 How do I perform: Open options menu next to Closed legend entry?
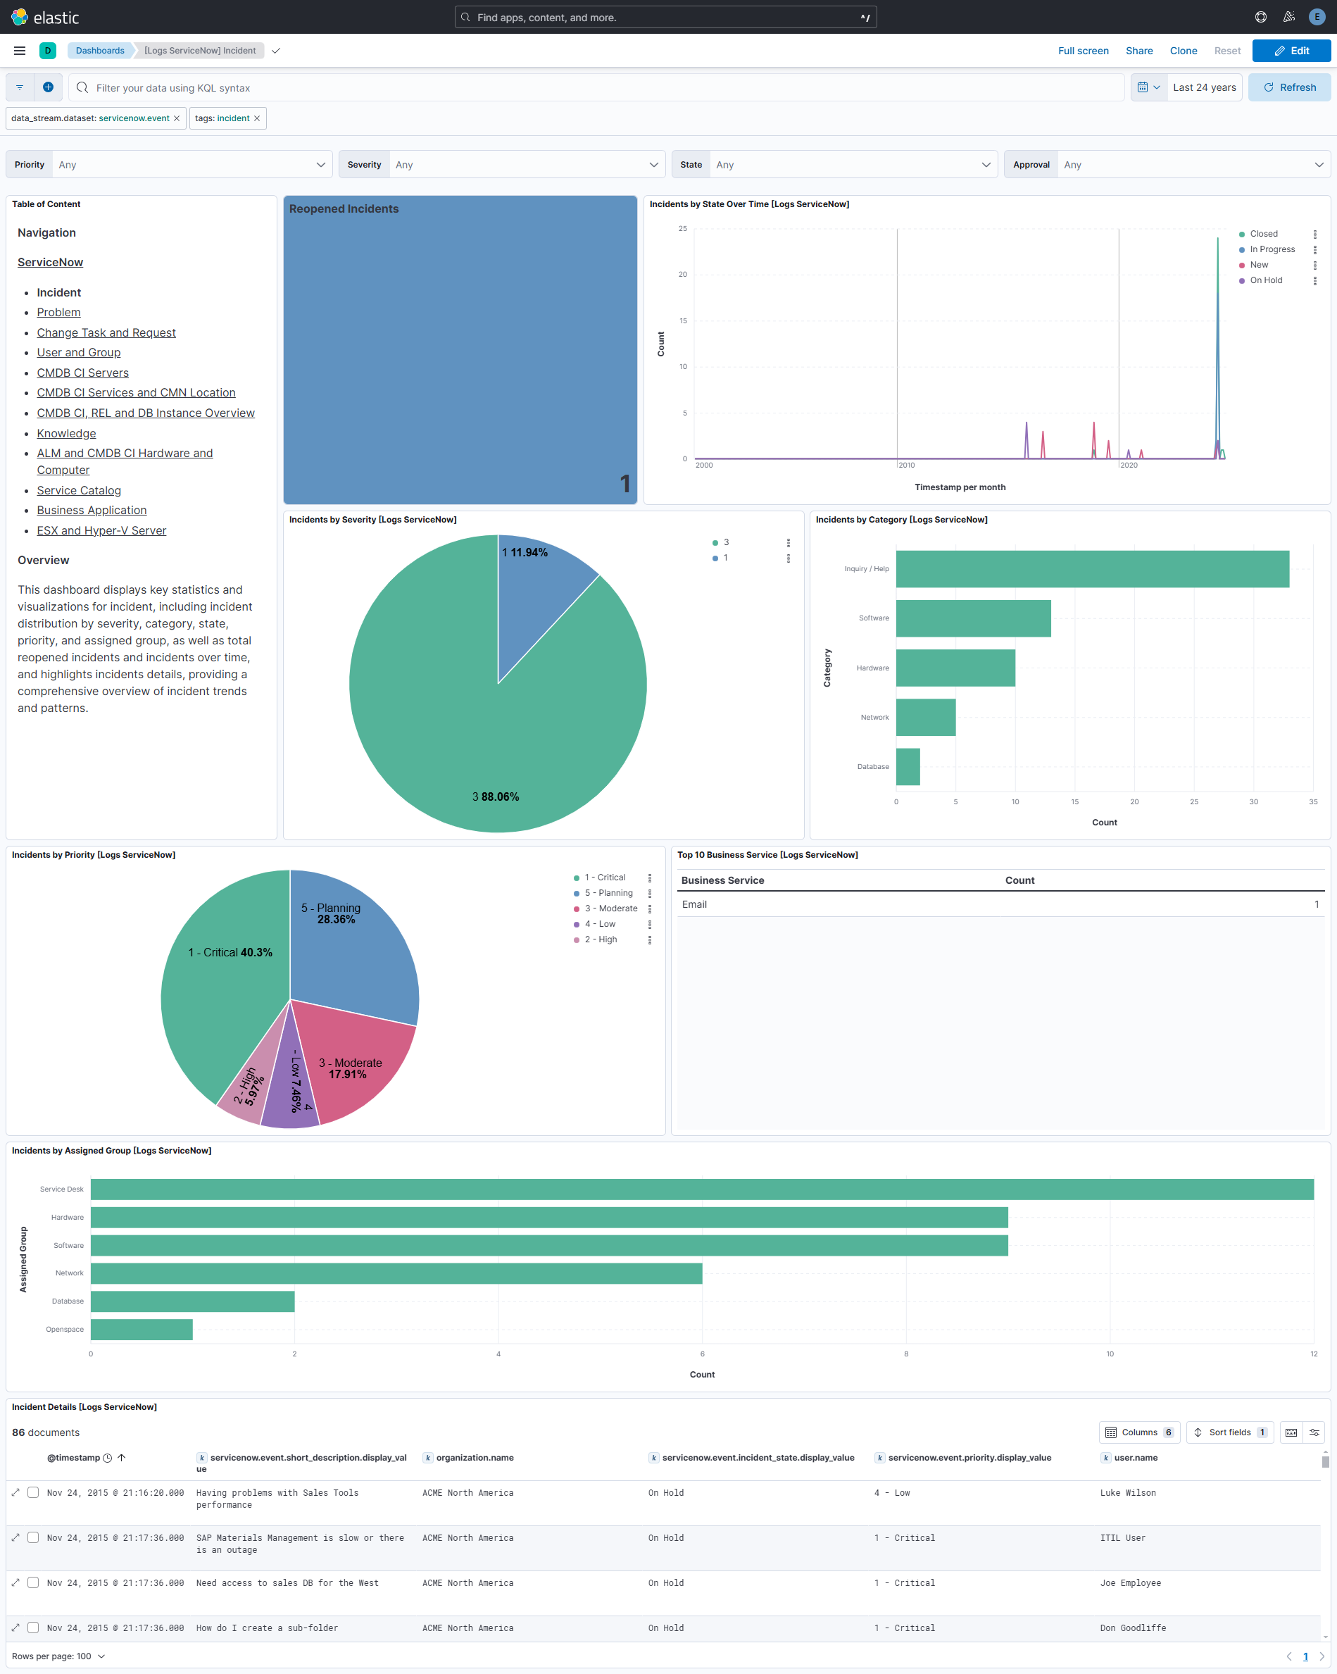pyautogui.click(x=1315, y=233)
